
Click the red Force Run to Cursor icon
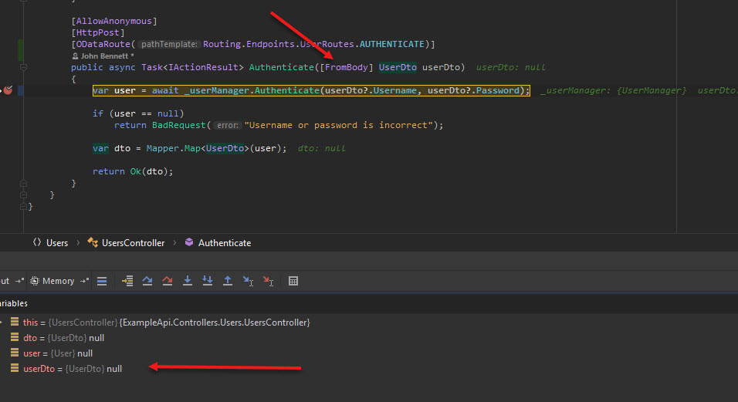[269, 281]
